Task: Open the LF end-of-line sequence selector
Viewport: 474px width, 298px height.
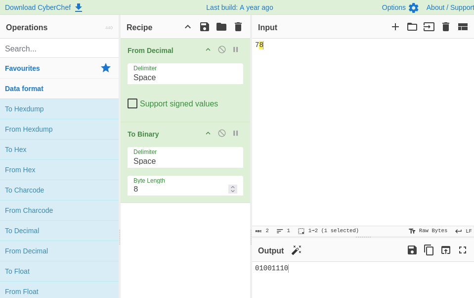Action: point(464,231)
